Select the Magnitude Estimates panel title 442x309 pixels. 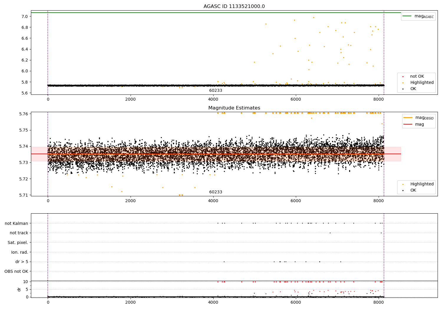tap(234, 108)
